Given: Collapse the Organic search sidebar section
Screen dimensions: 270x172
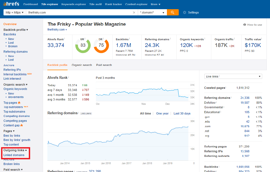Looking at the screenshot, I should click(16, 85).
